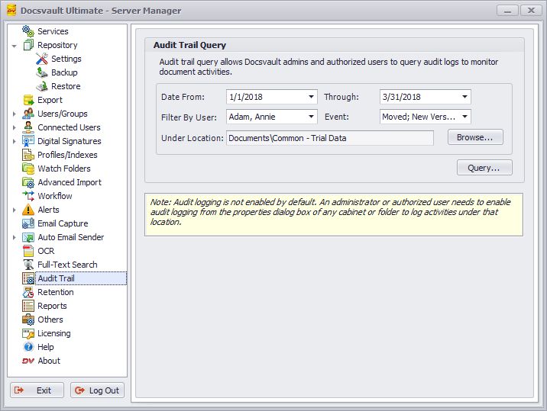Expand the Alerts tree node
This screenshot has height=411, width=547.
(x=15, y=210)
